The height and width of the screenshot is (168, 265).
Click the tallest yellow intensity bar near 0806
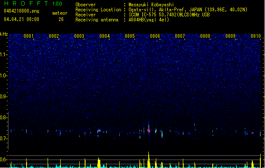coord(149,160)
